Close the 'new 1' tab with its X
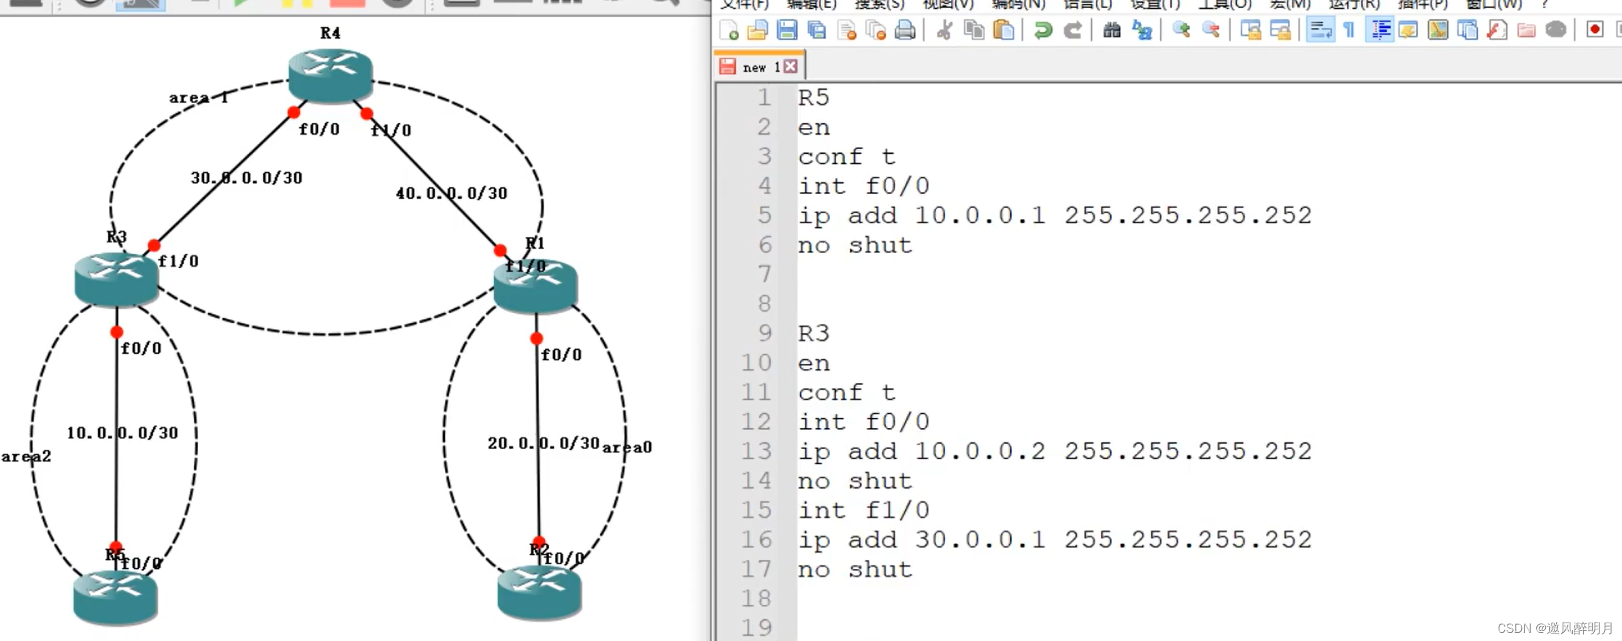Screen dimensions: 1622x641 [x=791, y=67]
